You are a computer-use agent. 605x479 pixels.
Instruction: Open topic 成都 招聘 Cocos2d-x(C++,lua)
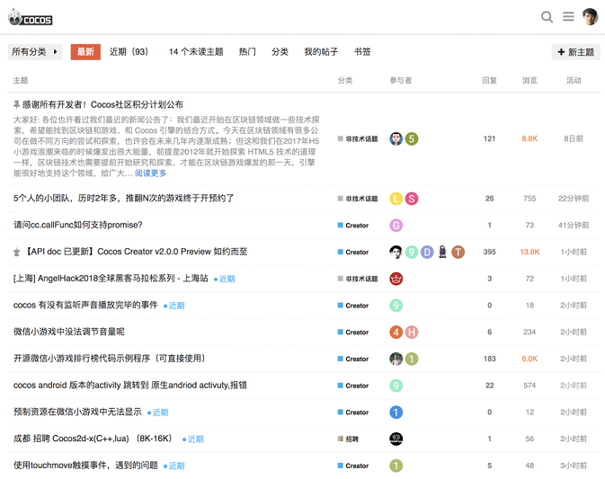point(93,439)
